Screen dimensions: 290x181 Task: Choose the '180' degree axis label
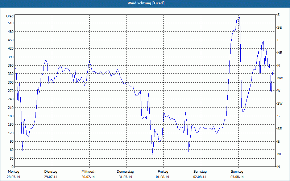point(11,116)
